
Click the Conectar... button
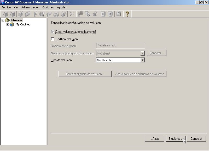click(156, 53)
